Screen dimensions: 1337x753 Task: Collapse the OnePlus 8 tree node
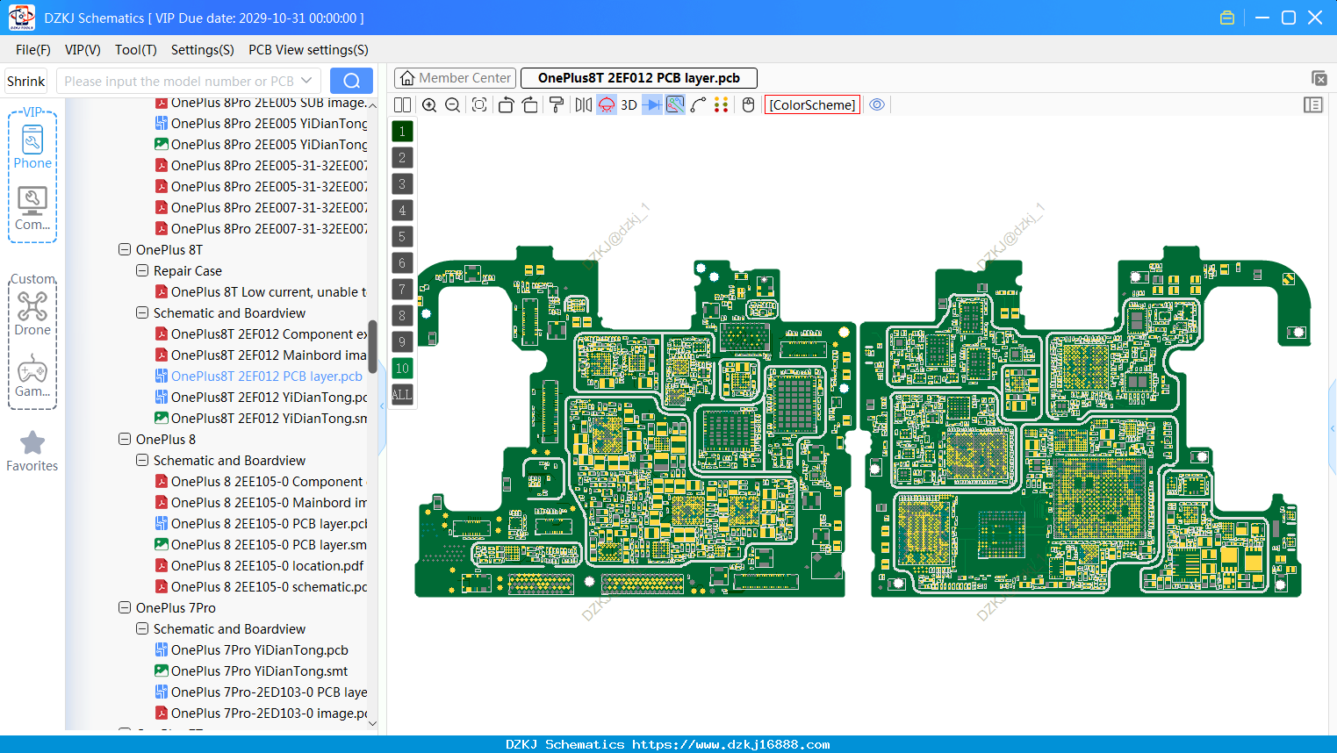(x=125, y=440)
